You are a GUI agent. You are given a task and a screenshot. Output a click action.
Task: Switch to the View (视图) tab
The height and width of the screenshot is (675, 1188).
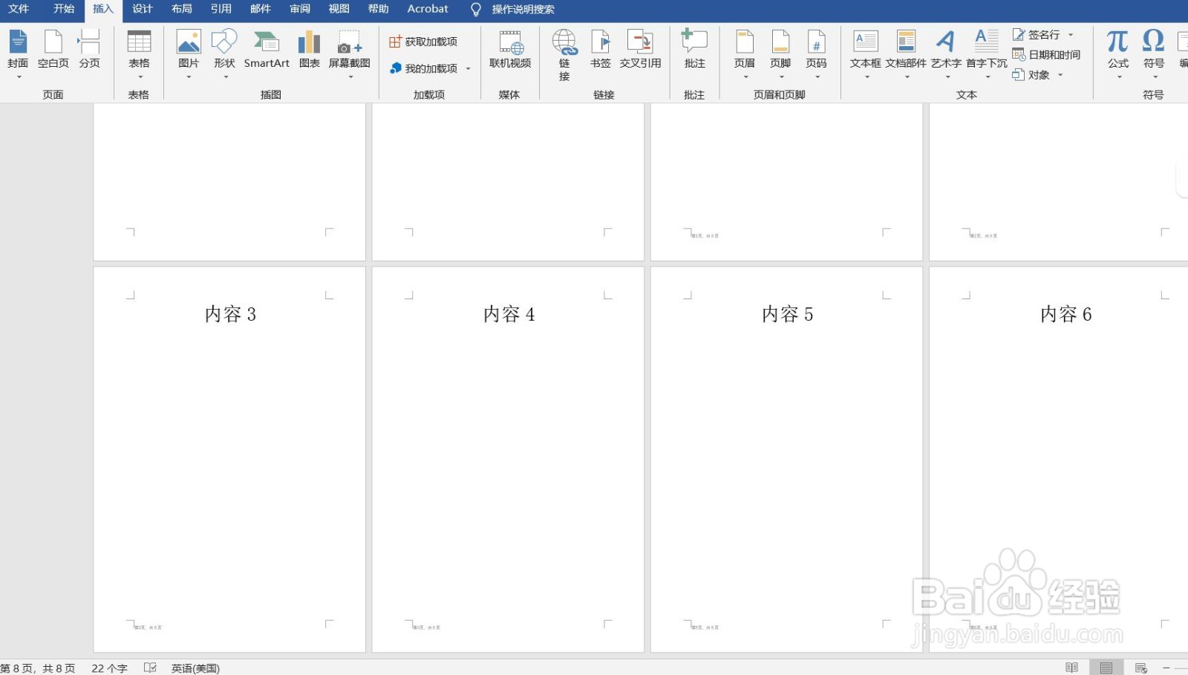(x=339, y=9)
